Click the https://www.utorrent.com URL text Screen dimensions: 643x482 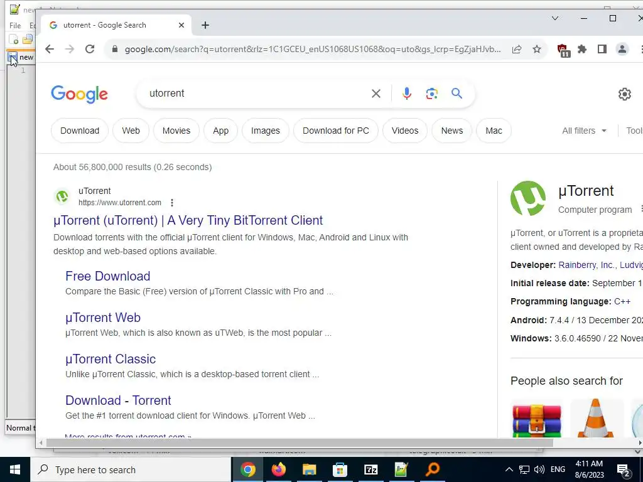tap(120, 203)
